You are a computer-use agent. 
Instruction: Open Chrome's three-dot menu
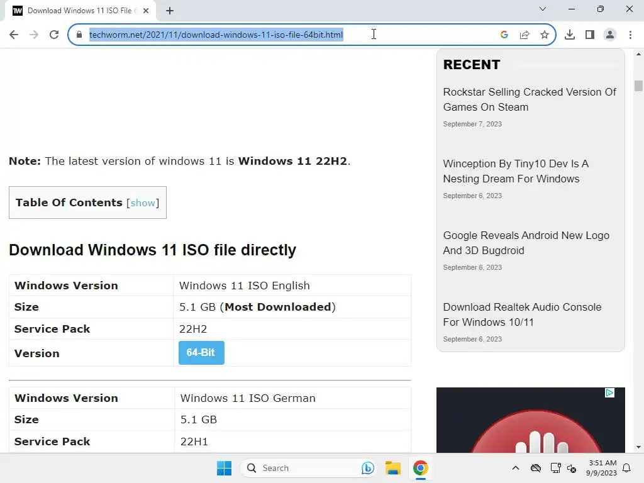(630, 35)
